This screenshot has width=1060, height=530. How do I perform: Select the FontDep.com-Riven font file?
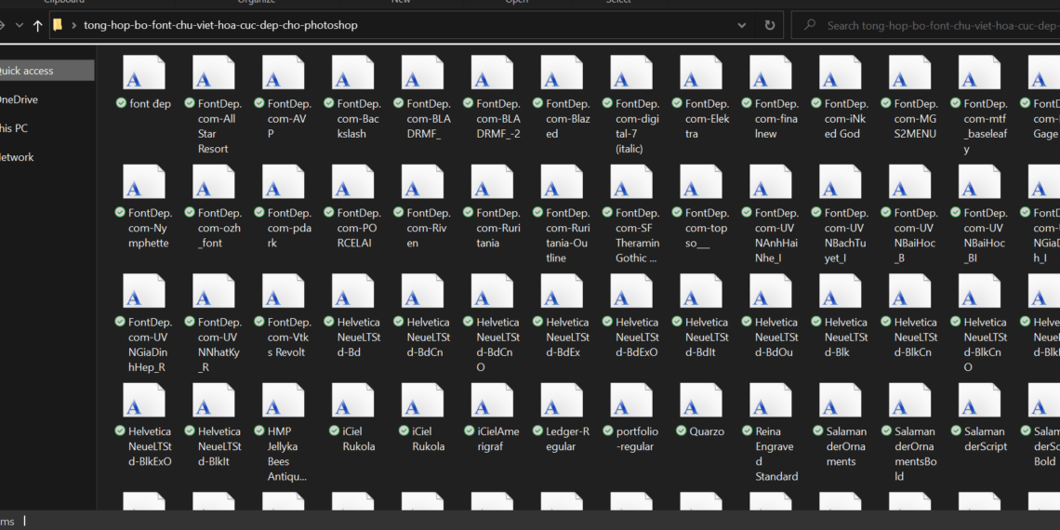tap(422, 182)
